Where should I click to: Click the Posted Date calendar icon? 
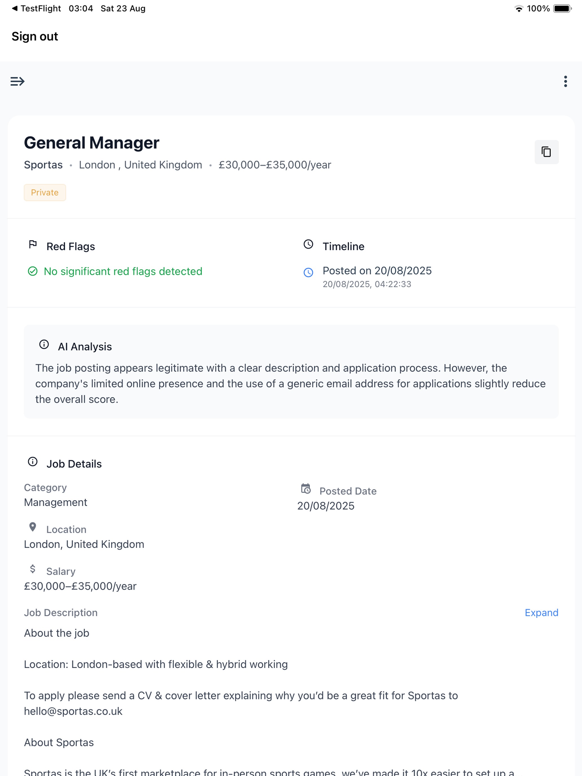point(306,488)
